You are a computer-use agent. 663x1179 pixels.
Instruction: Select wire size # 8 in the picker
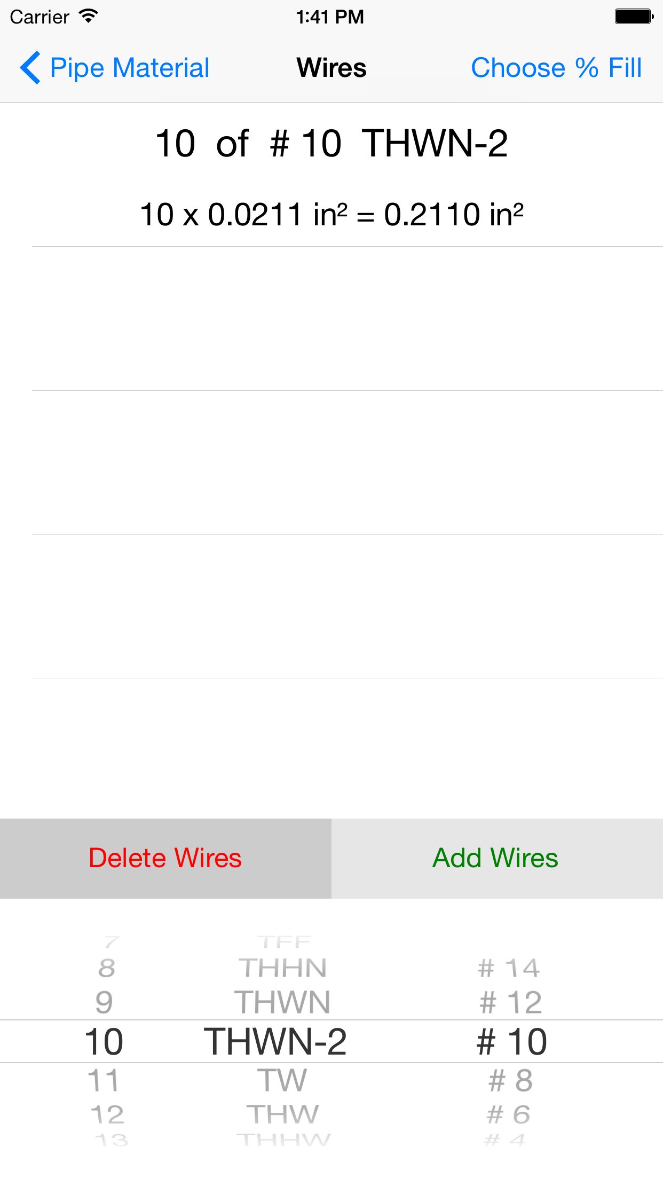509,1079
